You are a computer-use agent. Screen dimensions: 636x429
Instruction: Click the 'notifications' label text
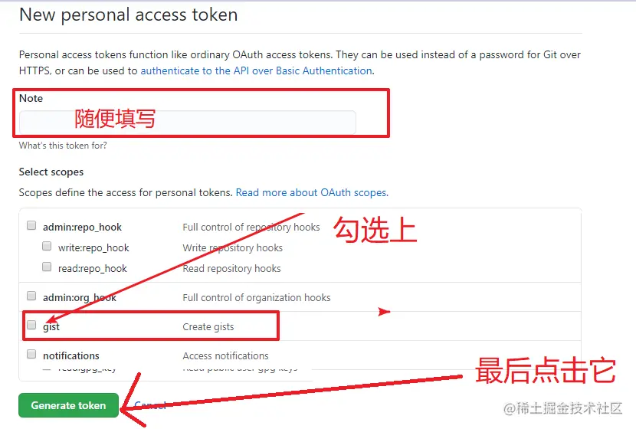[x=71, y=355]
